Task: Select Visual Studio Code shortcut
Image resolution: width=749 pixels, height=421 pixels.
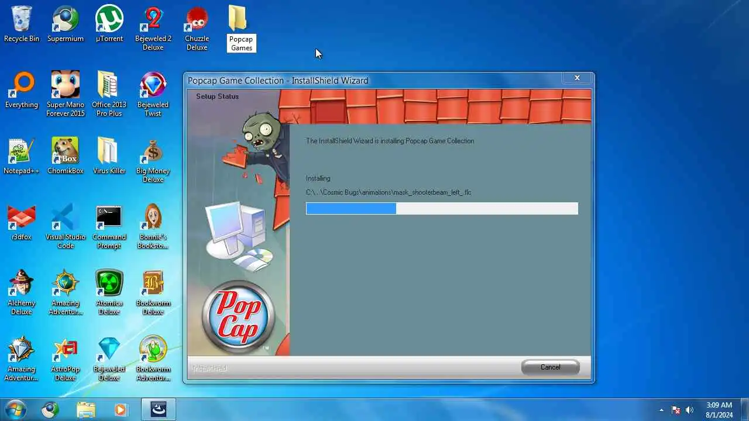Action: [x=66, y=226]
